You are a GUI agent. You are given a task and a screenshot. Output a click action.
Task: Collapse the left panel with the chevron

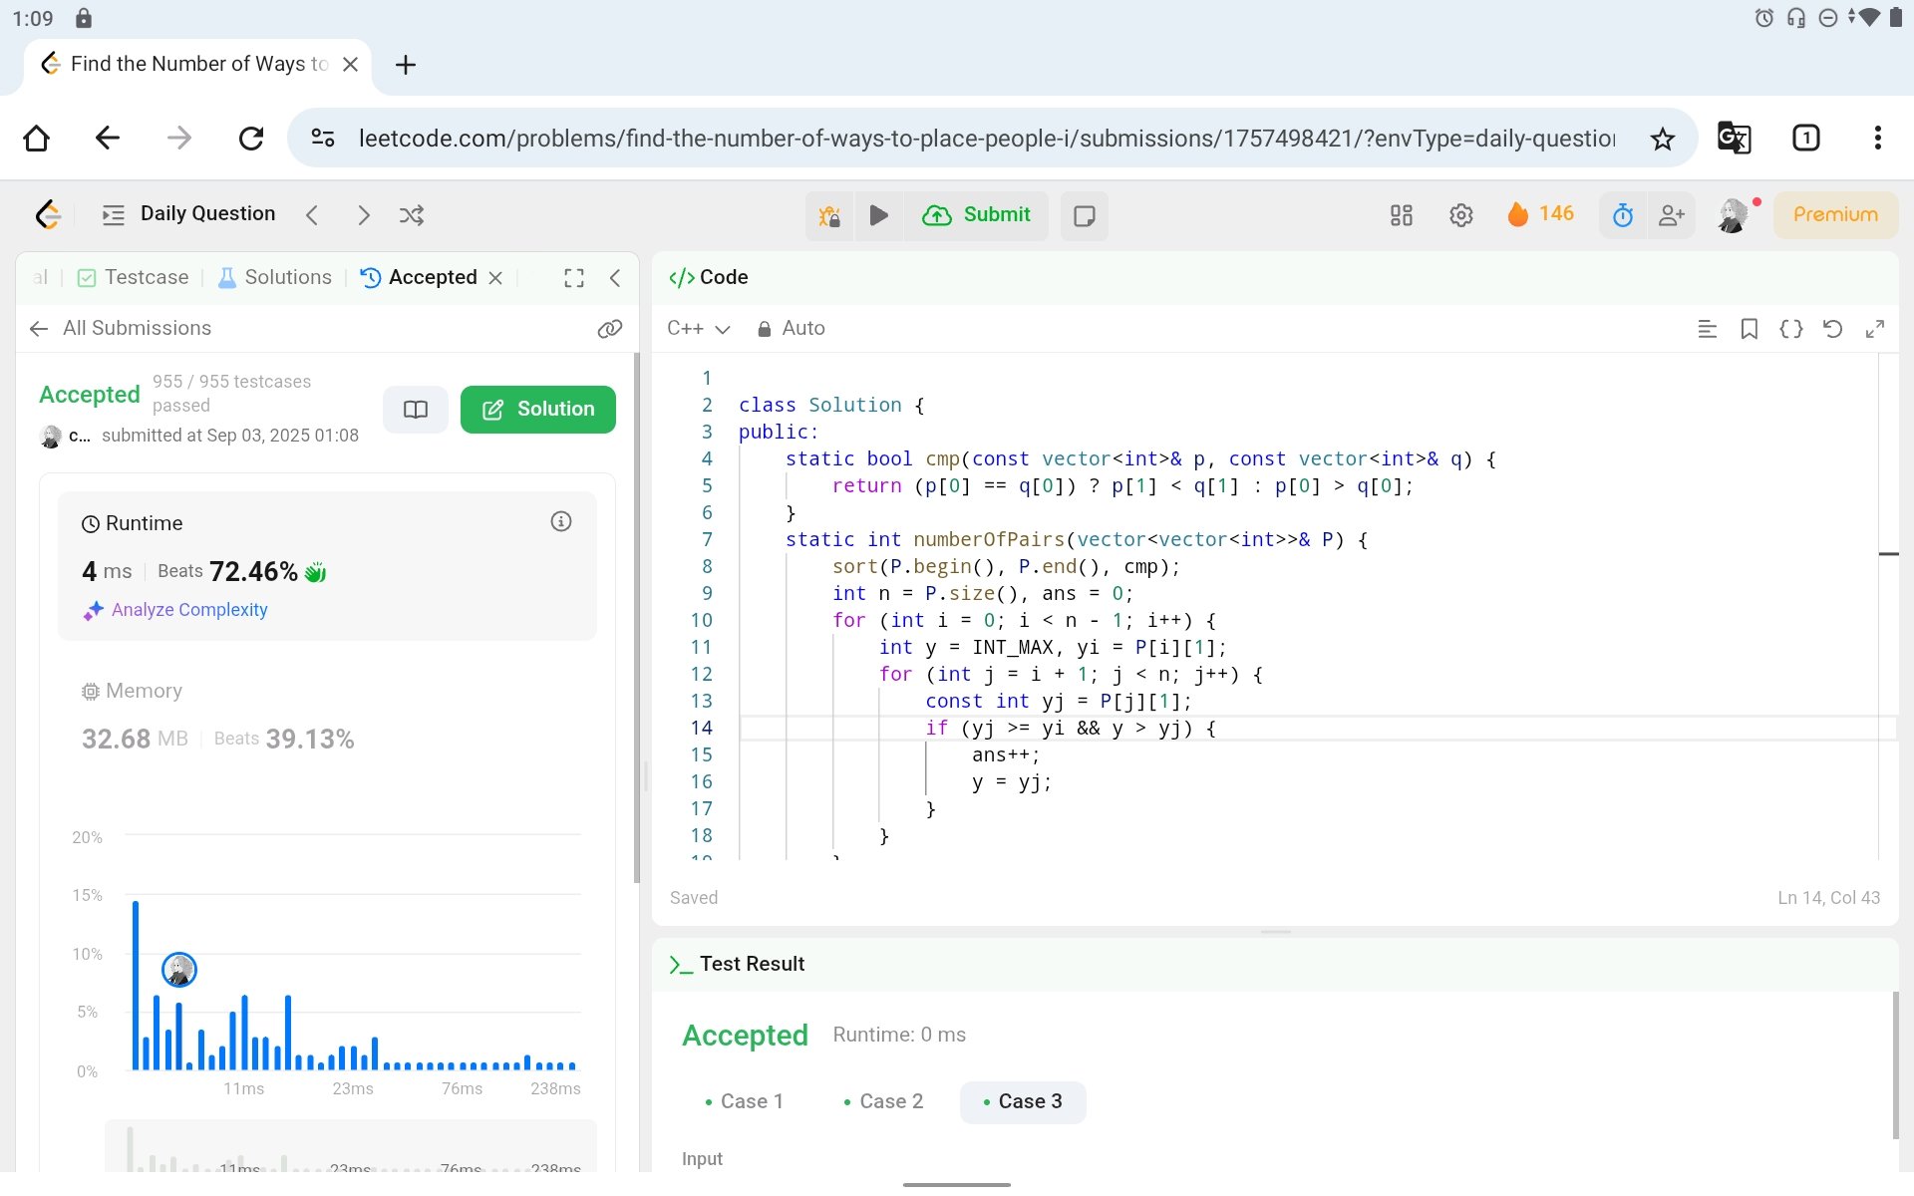coord(615,278)
